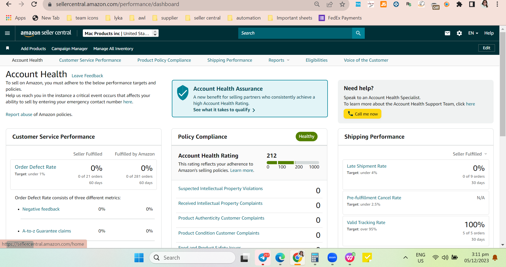The width and height of the screenshot is (506, 267).
Task: Open the Report abuse link
Action: click(x=19, y=114)
